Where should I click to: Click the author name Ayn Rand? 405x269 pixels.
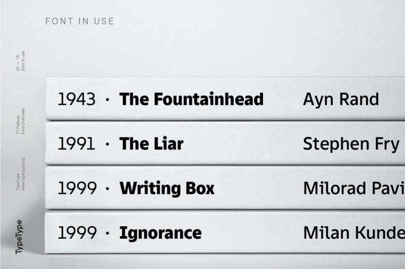pyautogui.click(x=341, y=100)
